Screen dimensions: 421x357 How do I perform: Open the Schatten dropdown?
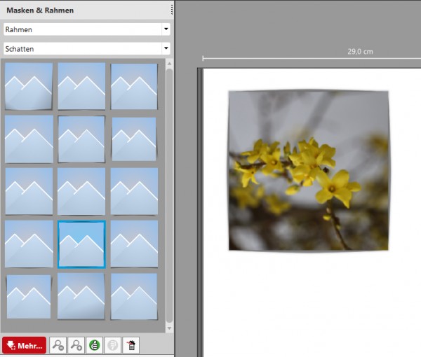[87, 48]
